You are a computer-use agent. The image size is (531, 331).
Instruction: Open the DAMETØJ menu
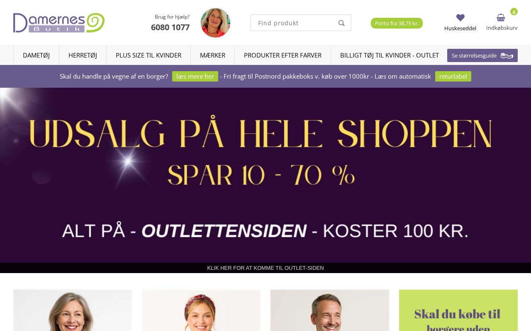(x=36, y=55)
